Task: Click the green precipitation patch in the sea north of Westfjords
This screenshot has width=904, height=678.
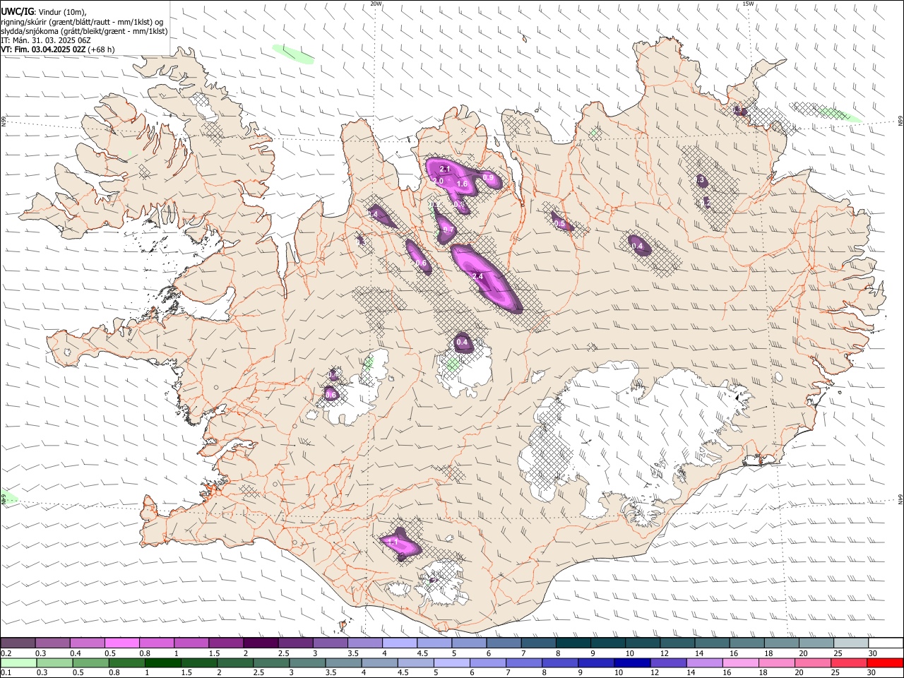Action: click(x=292, y=54)
